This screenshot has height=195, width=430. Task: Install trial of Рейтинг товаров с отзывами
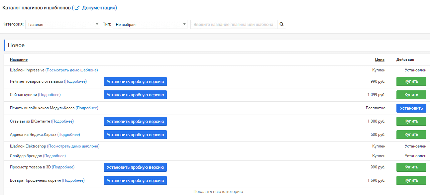tap(135, 81)
